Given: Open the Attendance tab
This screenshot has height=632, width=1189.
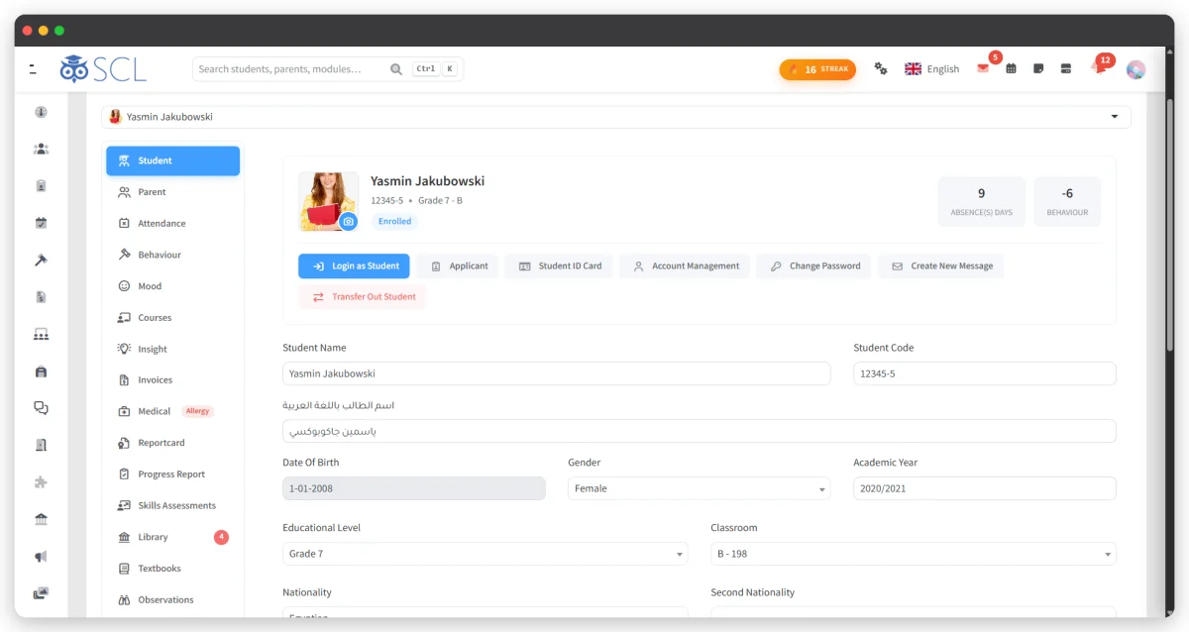Looking at the screenshot, I should [x=172, y=224].
